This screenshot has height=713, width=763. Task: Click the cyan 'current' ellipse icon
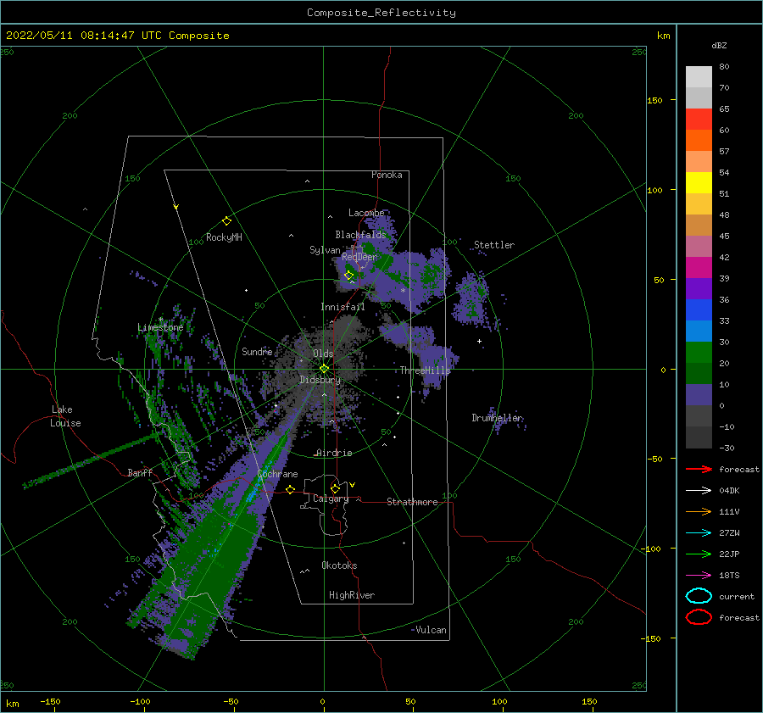[x=699, y=596]
